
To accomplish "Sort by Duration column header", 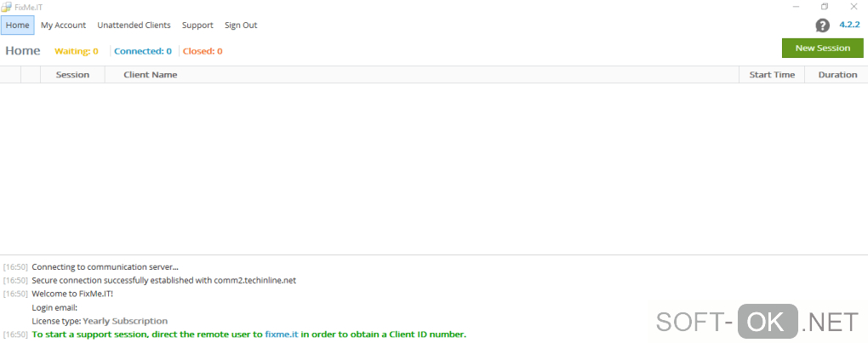I will coord(837,75).
